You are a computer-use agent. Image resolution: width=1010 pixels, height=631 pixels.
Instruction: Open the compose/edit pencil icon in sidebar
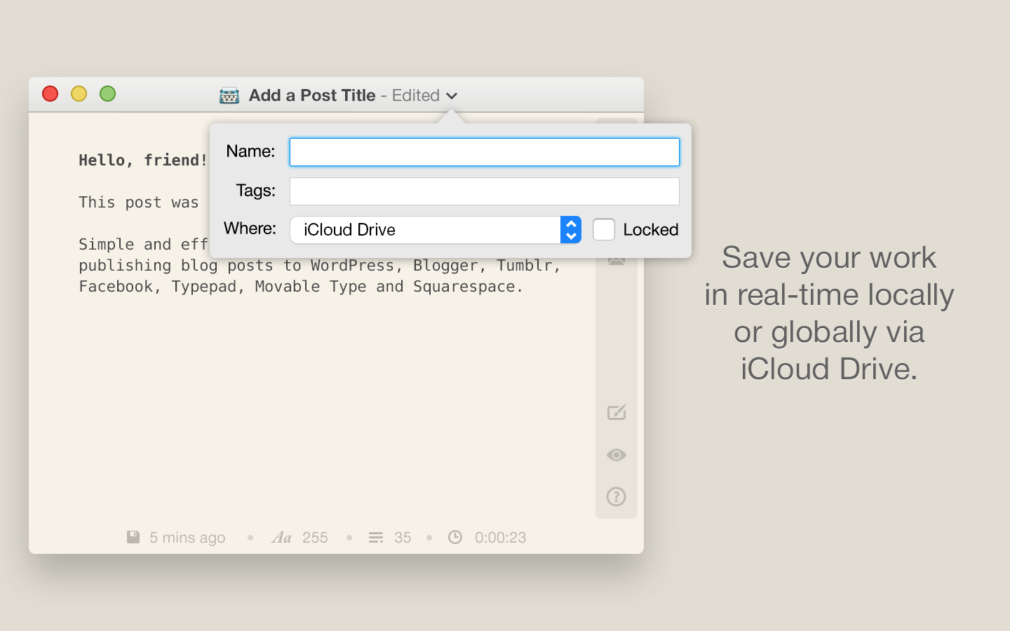point(617,412)
